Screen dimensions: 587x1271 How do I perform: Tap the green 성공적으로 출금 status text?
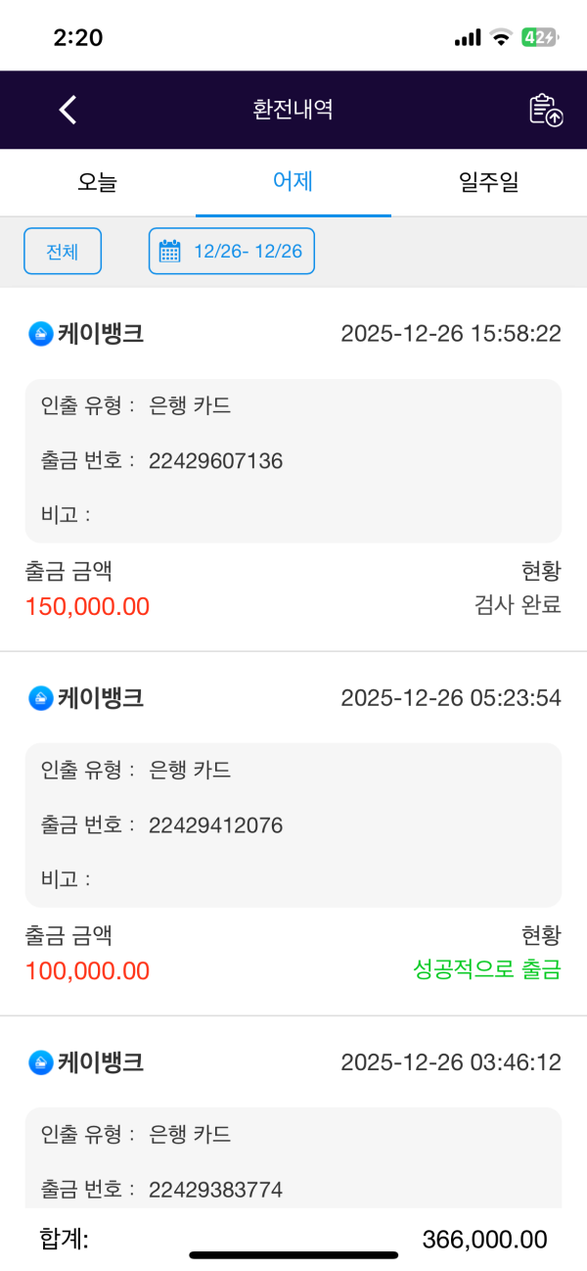tap(486, 971)
